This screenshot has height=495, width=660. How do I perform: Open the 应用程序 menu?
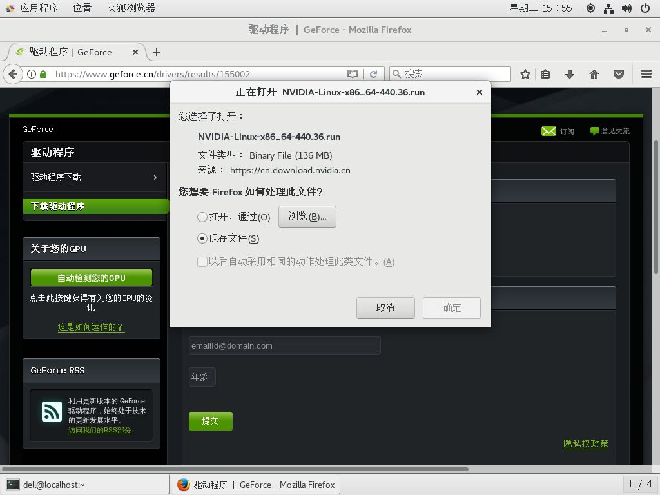[39, 8]
